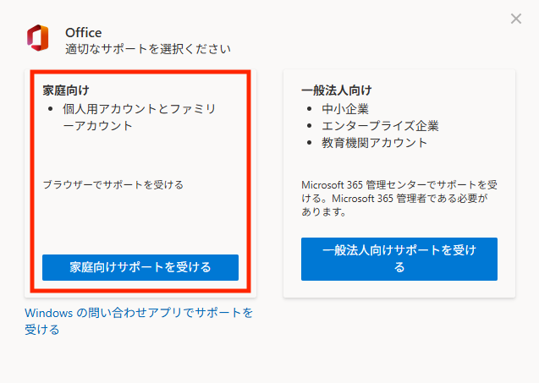Close the support dialog with the X
The image size is (539, 383).
[x=516, y=19]
